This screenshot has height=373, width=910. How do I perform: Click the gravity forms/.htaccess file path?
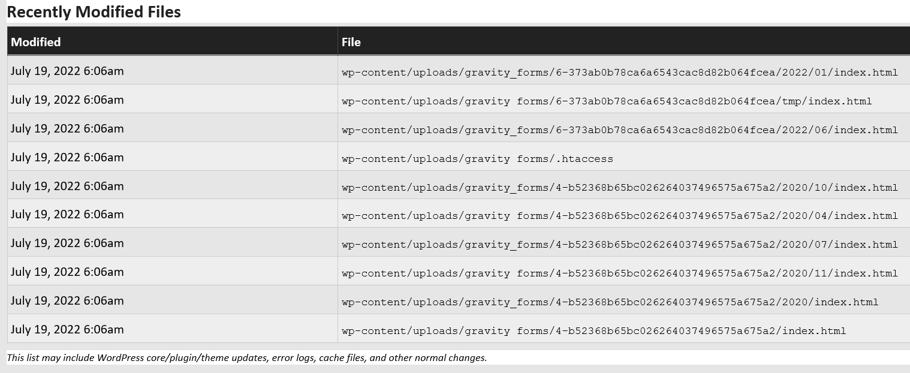point(477,159)
